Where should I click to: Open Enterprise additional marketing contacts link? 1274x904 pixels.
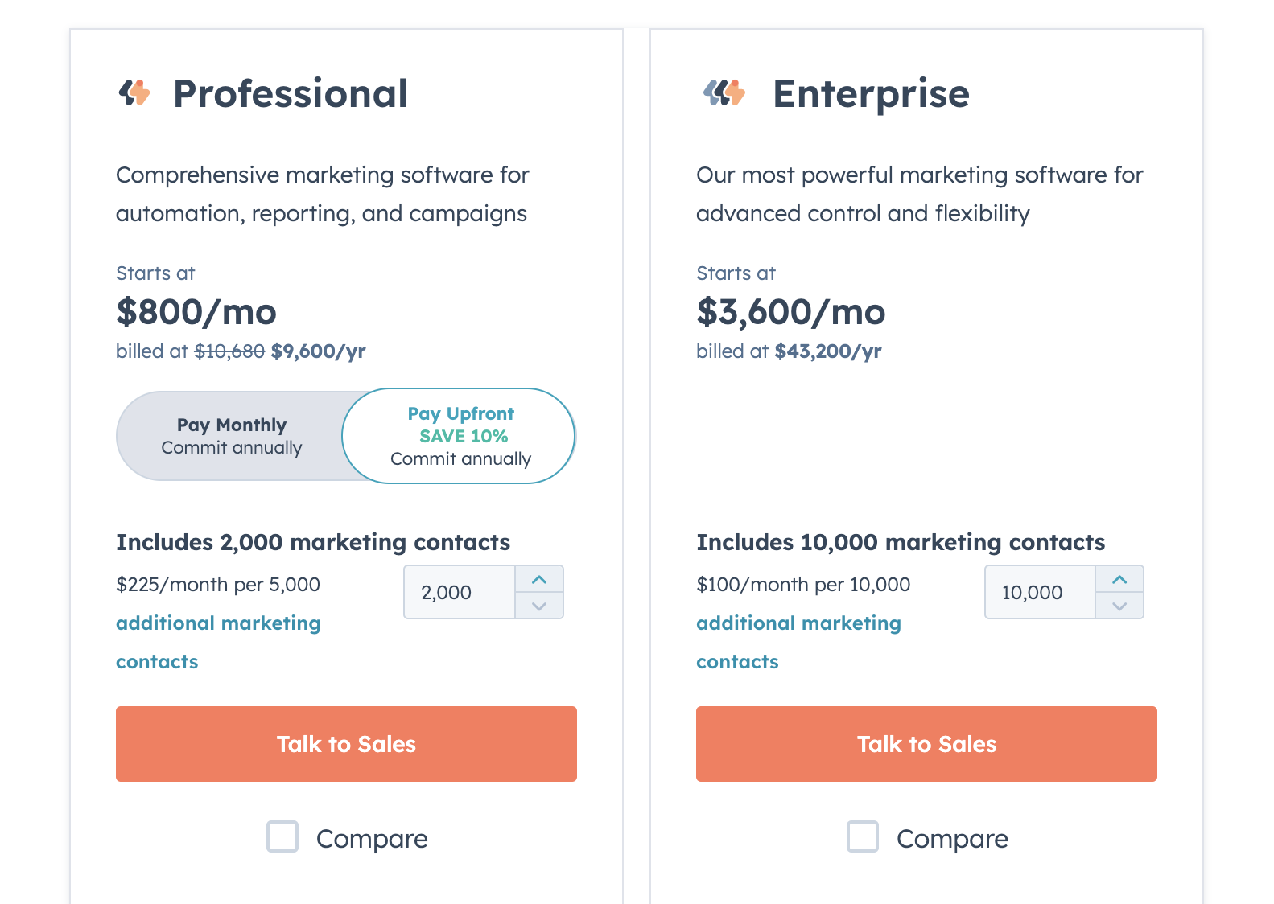798,642
